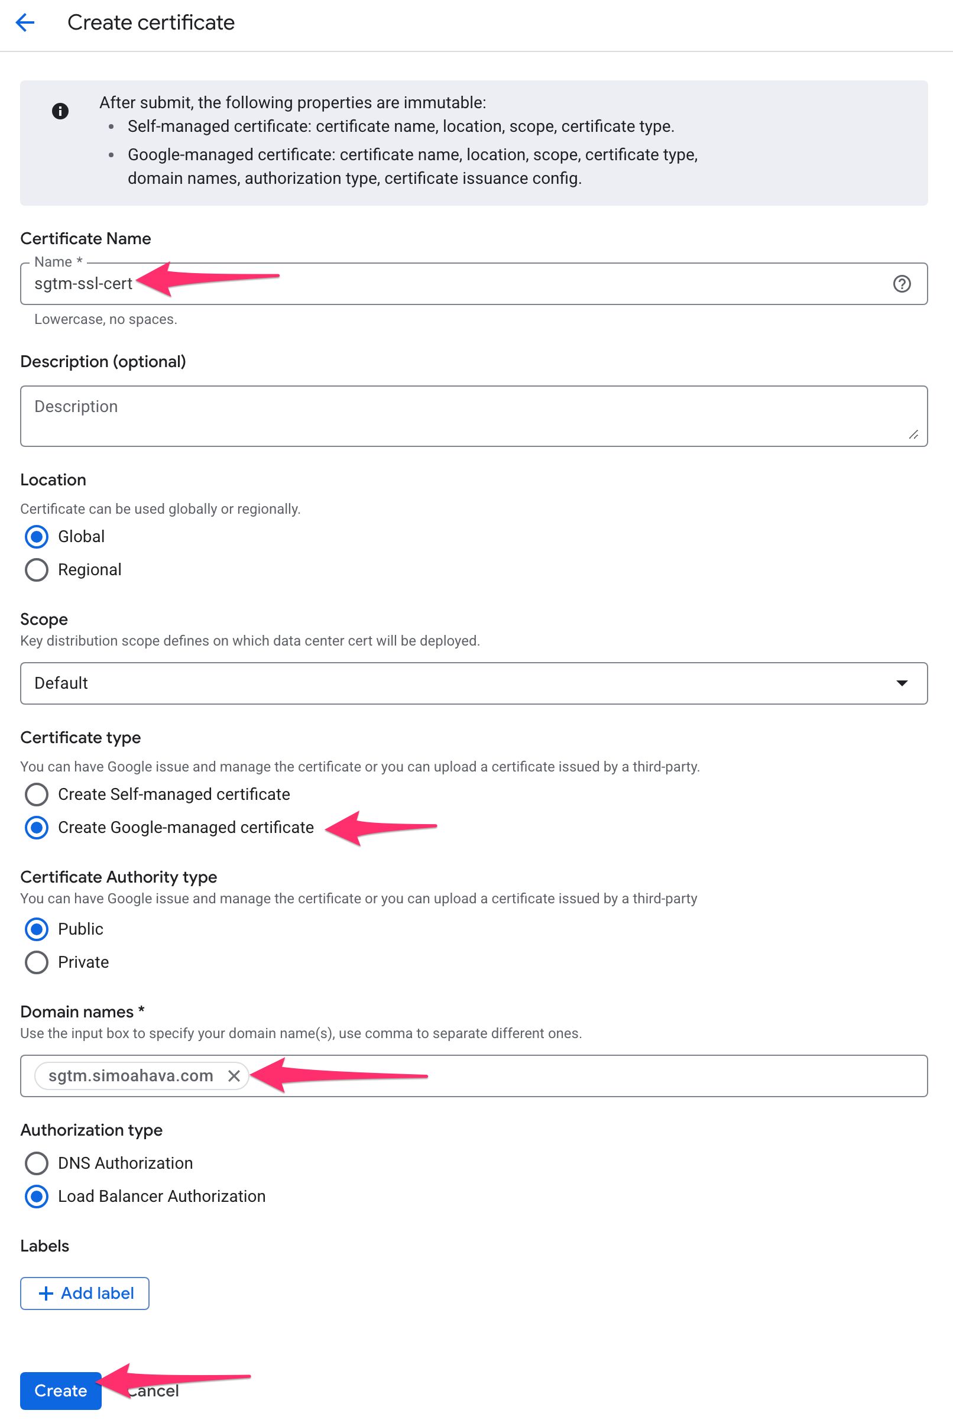This screenshot has height=1420, width=953.
Task: Click the help icon in Name field
Action: pyautogui.click(x=902, y=284)
